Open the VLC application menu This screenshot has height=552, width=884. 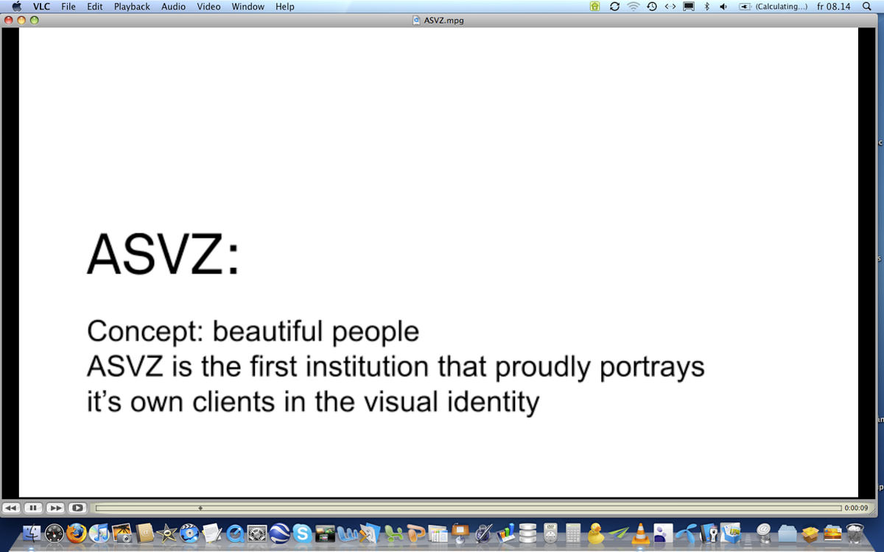(x=41, y=7)
